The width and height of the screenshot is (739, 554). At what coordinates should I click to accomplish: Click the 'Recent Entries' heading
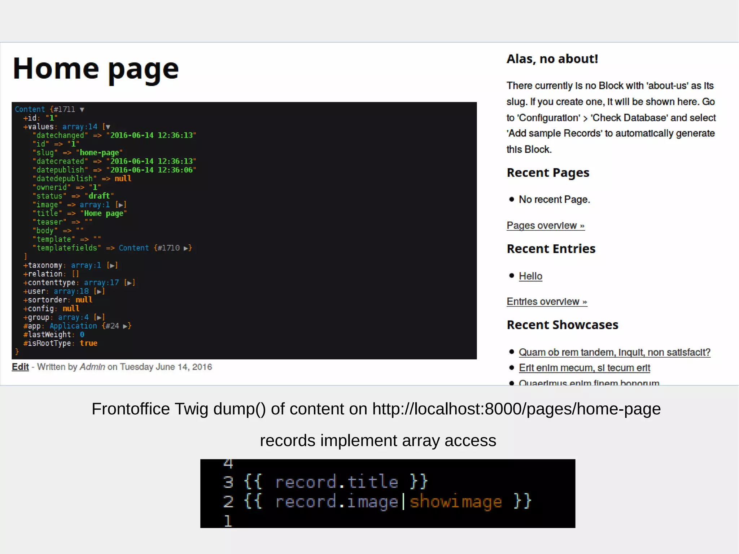pyautogui.click(x=551, y=249)
